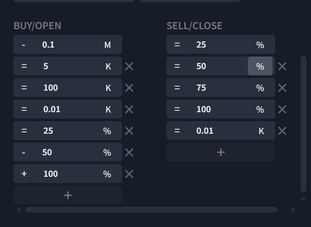Add a new Buy/Open preset row
The width and height of the screenshot is (311, 227).
pyautogui.click(x=68, y=195)
